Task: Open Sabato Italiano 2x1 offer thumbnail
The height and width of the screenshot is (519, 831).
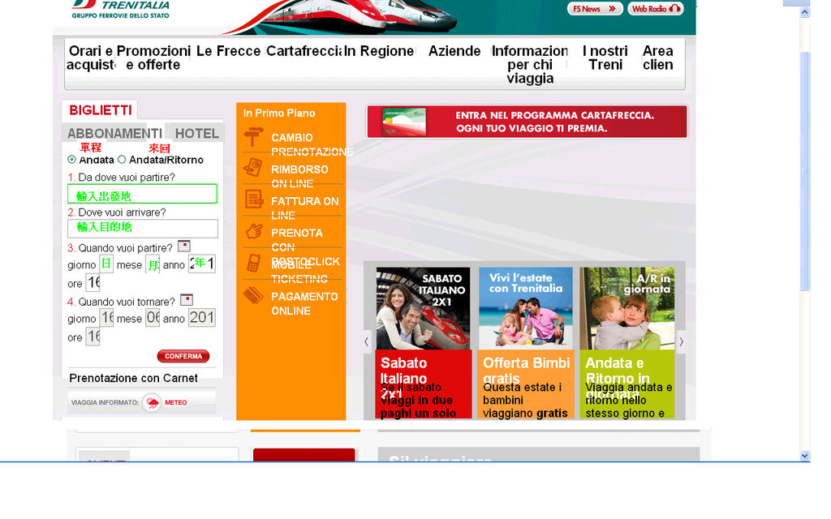Action: (x=423, y=308)
